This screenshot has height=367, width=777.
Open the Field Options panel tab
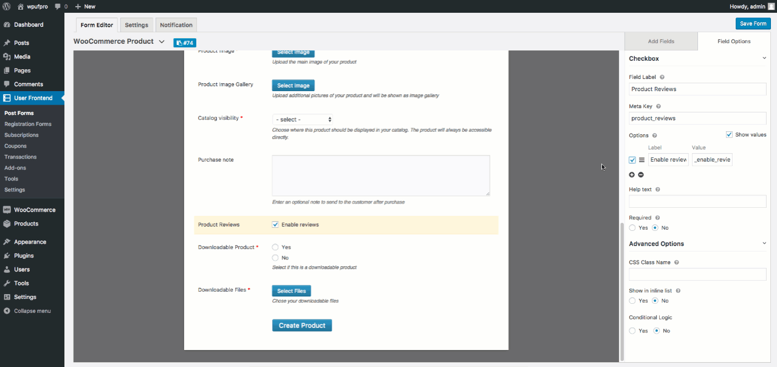coord(734,41)
